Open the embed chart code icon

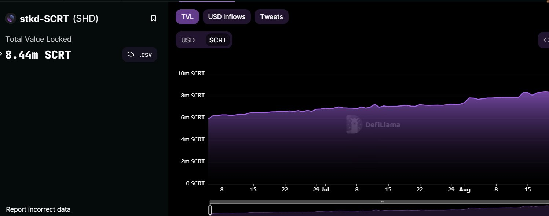[x=545, y=40]
